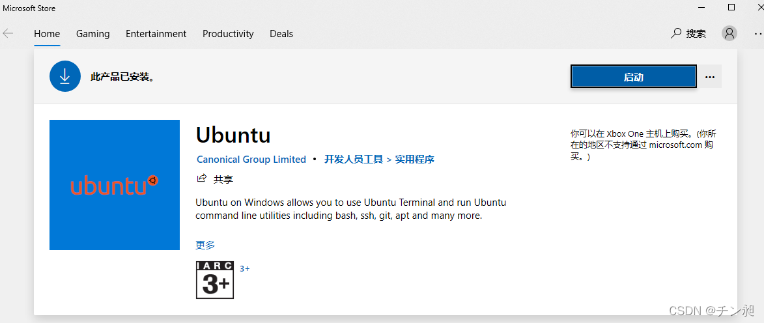The height and width of the screenshot is (323, 764).
Task: Open the Home tab
Action: pyautogui.click(x=47, y=34)
